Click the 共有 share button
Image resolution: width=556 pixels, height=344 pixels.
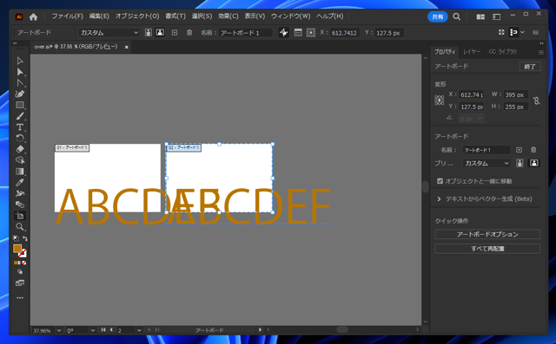pyautogui.click(x=438, y=16)
